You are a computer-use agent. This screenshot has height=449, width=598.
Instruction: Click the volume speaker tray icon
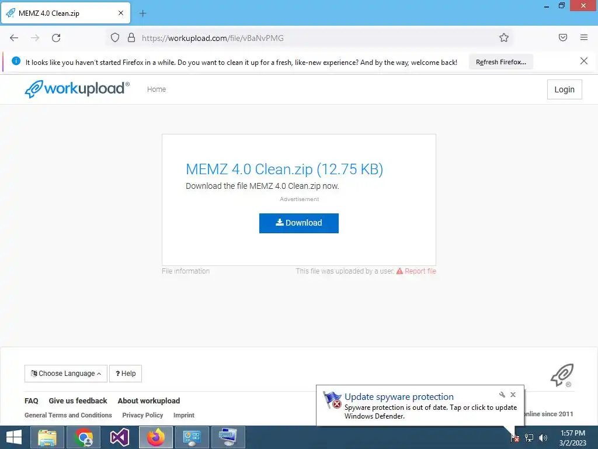pyautogui.click(x=543, y=438)
